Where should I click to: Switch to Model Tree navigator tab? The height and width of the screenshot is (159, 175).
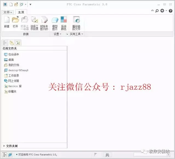tap(5, 43)
